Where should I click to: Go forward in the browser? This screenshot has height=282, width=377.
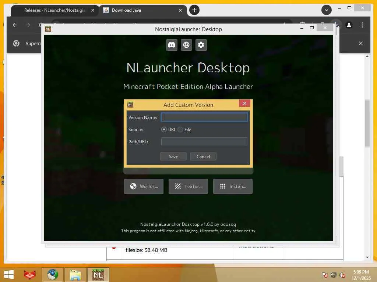[28, 25]
